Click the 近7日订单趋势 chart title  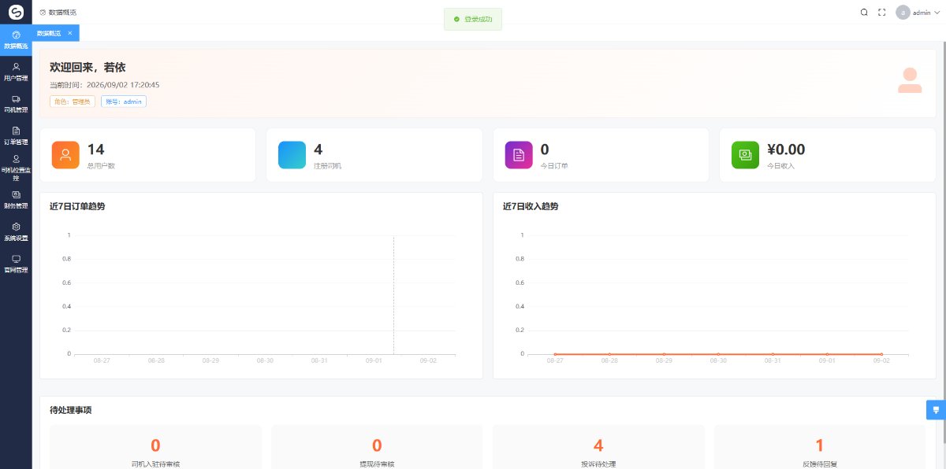(77, 206)
